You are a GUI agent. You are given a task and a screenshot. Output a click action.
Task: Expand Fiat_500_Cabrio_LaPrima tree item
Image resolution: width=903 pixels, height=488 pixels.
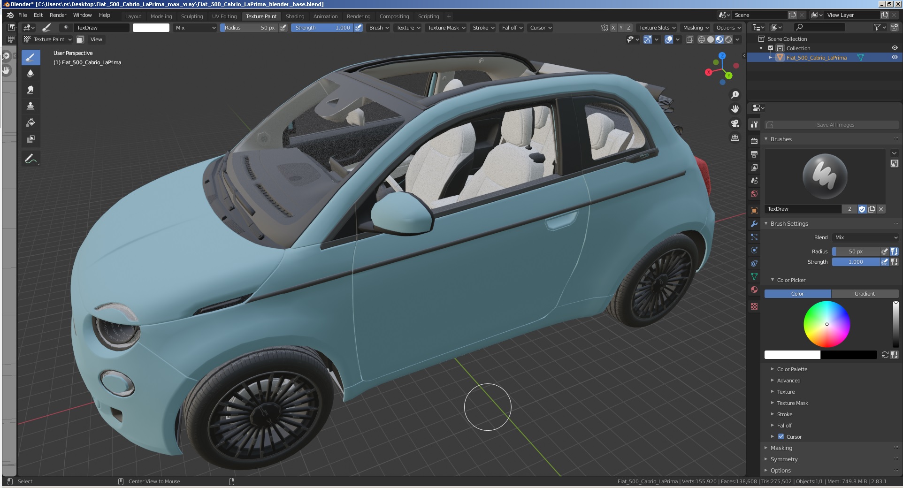pyautogui.click(x=770, y=57)
